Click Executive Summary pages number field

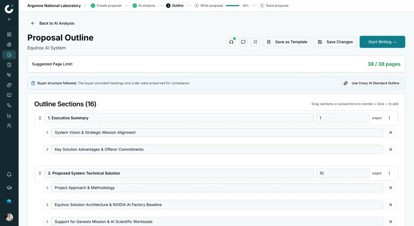(343, 118)
